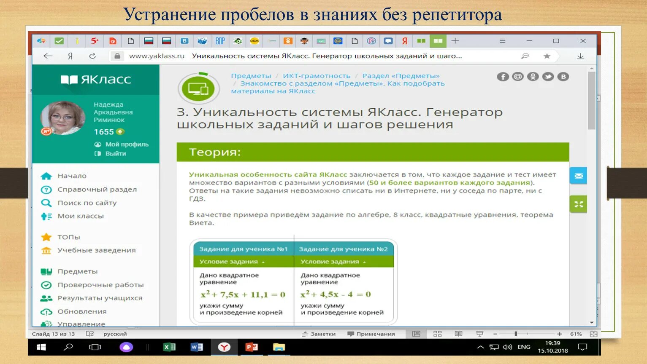
Task: Switch to the VK browser tab
Action: [184, 41]
